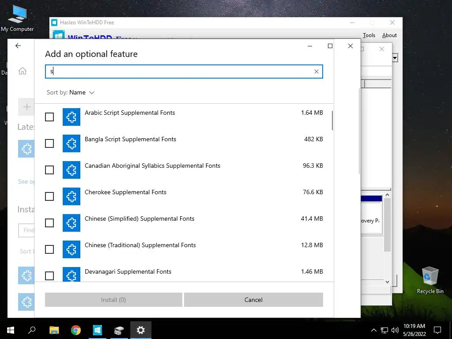Screen dimensions: 452x339
Task: Clear the search box with the X icon
Action: click(x=316, y=72)
